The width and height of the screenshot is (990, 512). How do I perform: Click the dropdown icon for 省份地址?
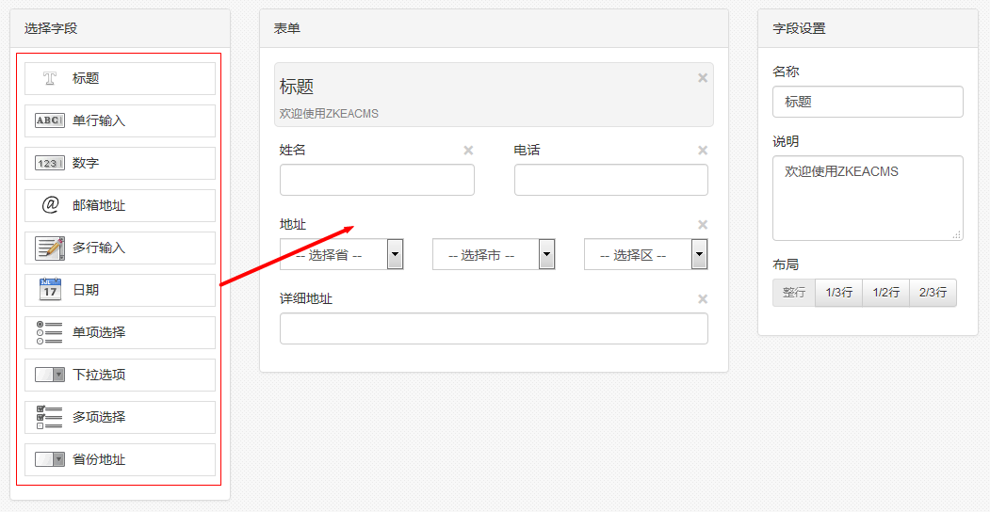[50, 459]
